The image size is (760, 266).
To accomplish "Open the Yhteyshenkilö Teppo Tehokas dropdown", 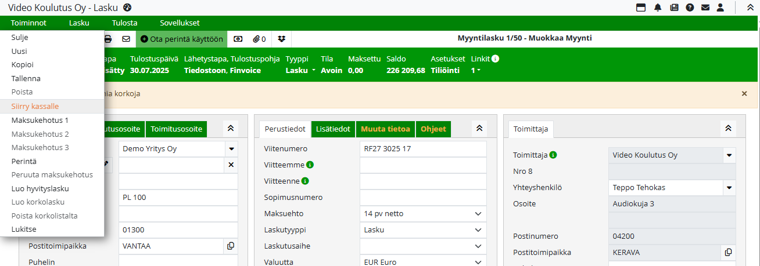I will 729,188.
